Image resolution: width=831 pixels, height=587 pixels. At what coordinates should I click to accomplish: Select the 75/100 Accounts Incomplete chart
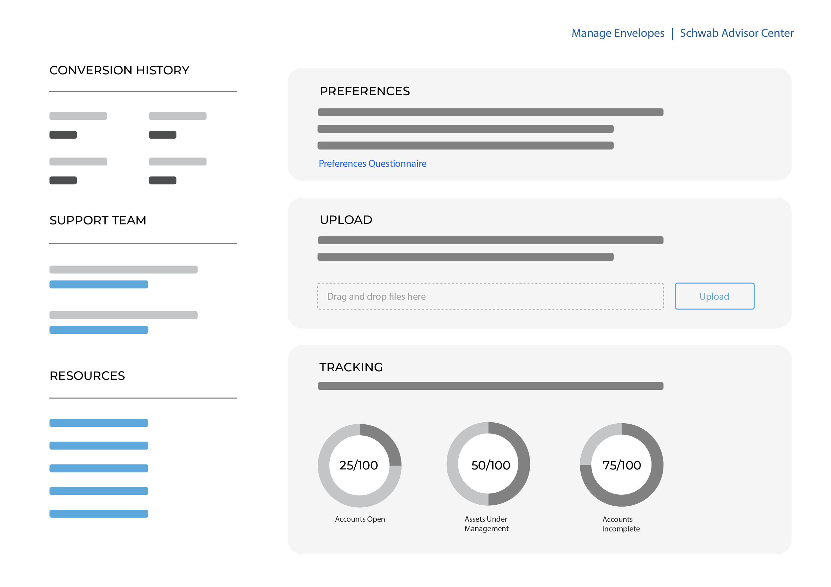[x=621, y=464]
